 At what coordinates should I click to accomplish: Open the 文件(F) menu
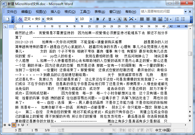pyautogui.click(x=12, y=12)
